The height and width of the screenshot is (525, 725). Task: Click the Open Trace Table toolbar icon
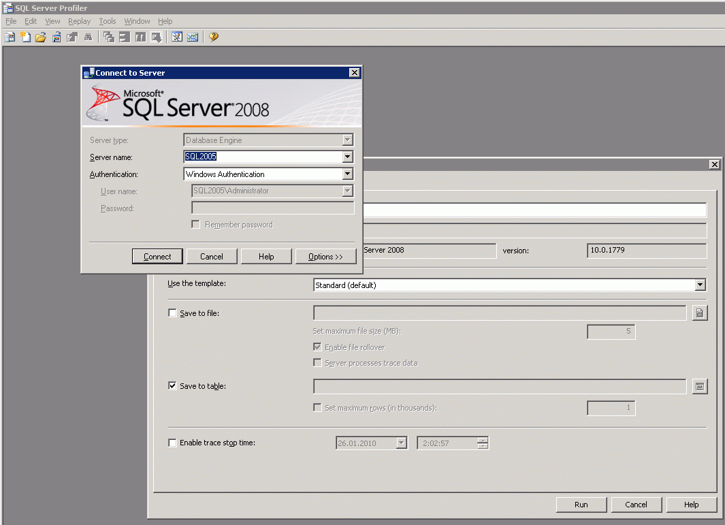pos(57,37)
